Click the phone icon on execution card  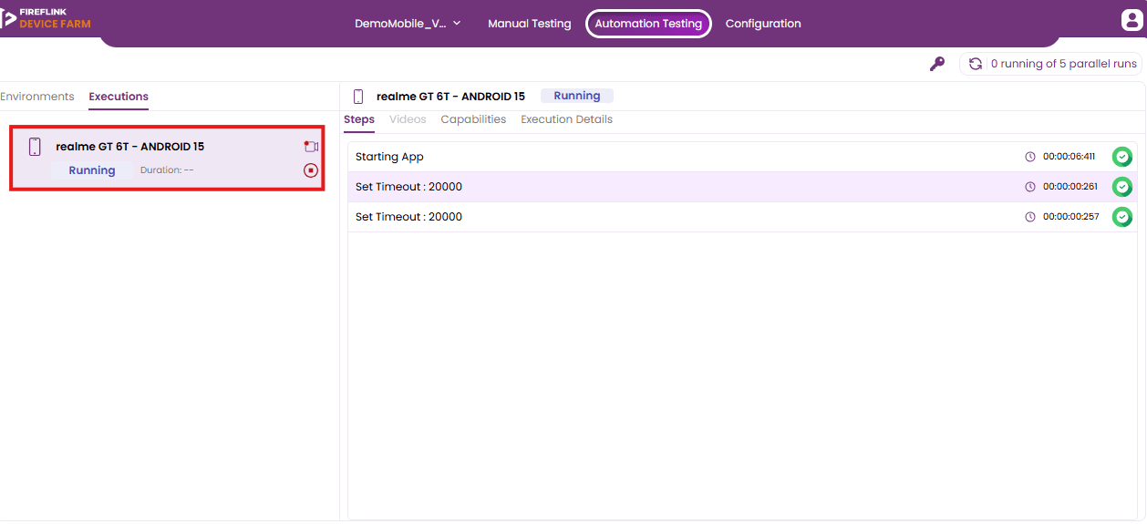[35, 147]
